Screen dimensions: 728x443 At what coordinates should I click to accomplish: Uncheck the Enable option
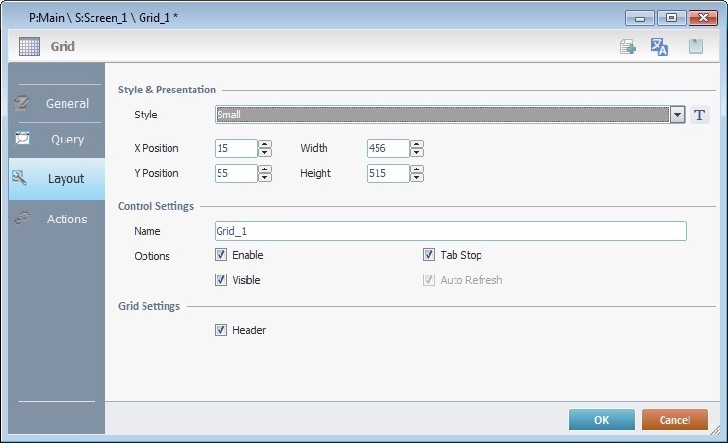pyautogui.click(x=221, y=255)
